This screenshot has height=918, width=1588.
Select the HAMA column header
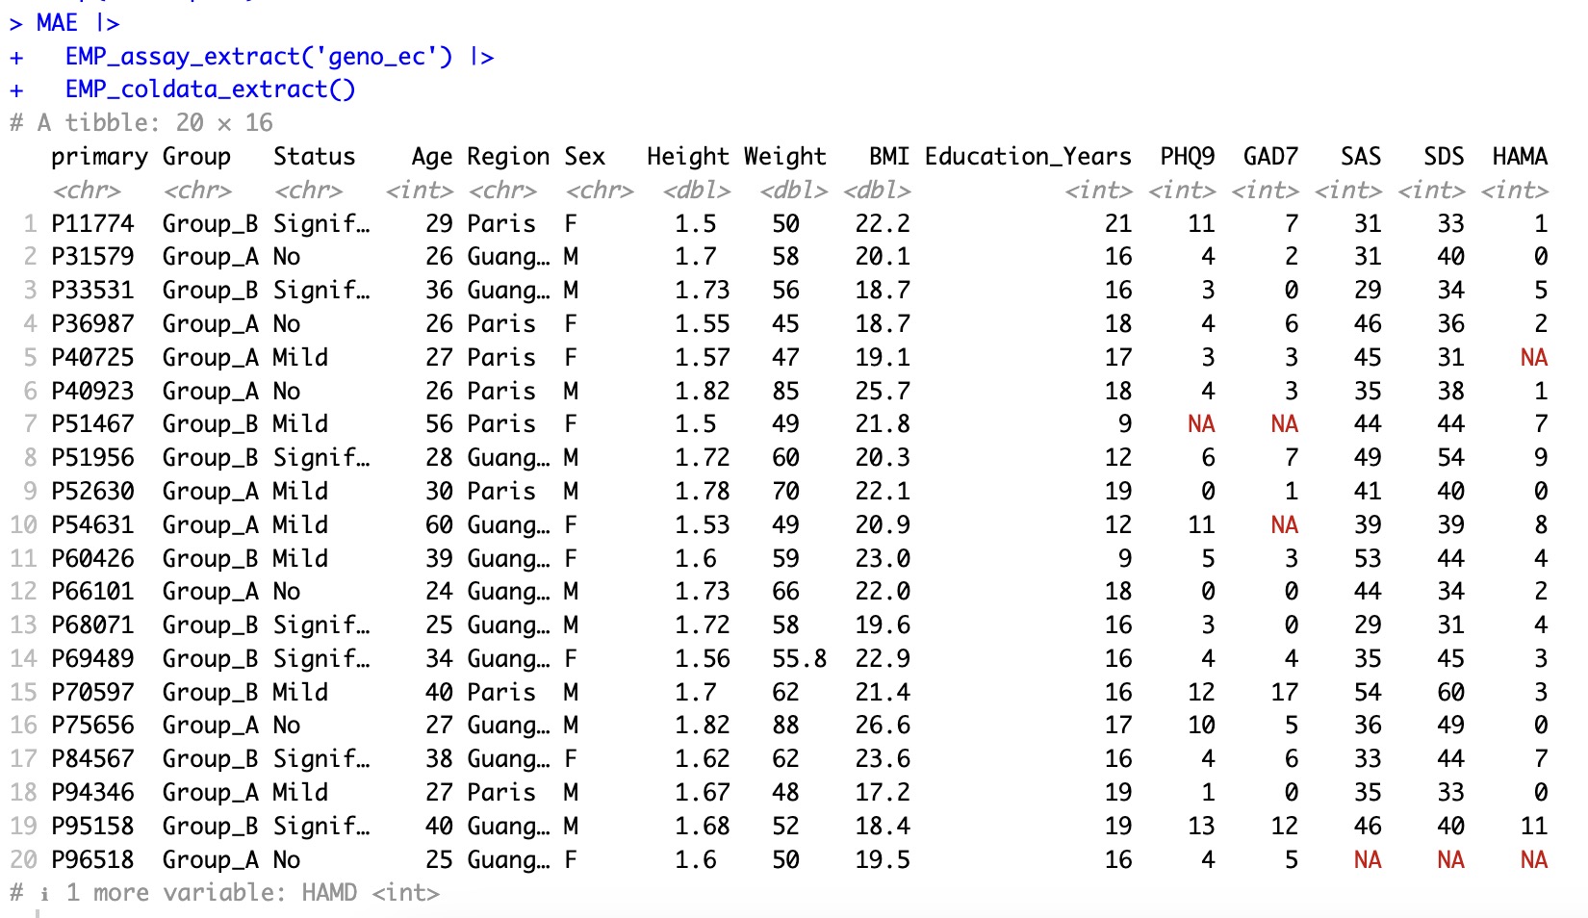[x=1520, y=156]
